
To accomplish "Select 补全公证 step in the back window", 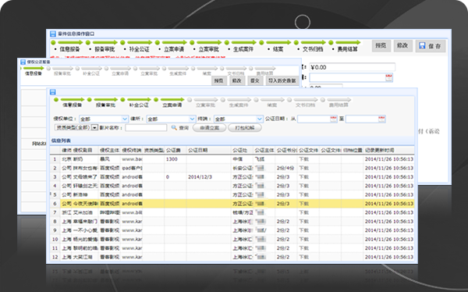I will tap(139, 49).
